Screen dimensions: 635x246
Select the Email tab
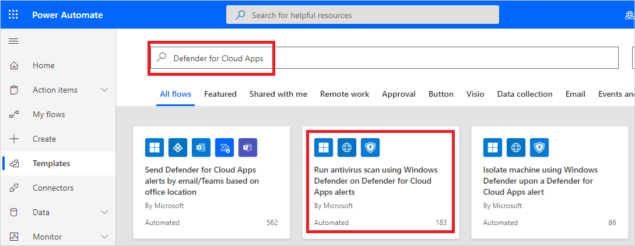coord(576,94)
